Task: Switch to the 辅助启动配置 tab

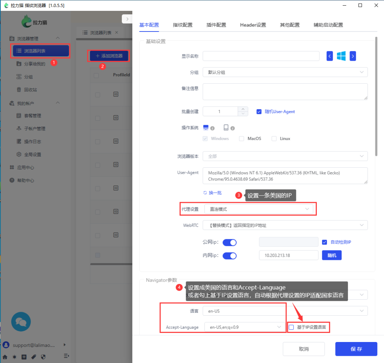Action: click(328, 25)
